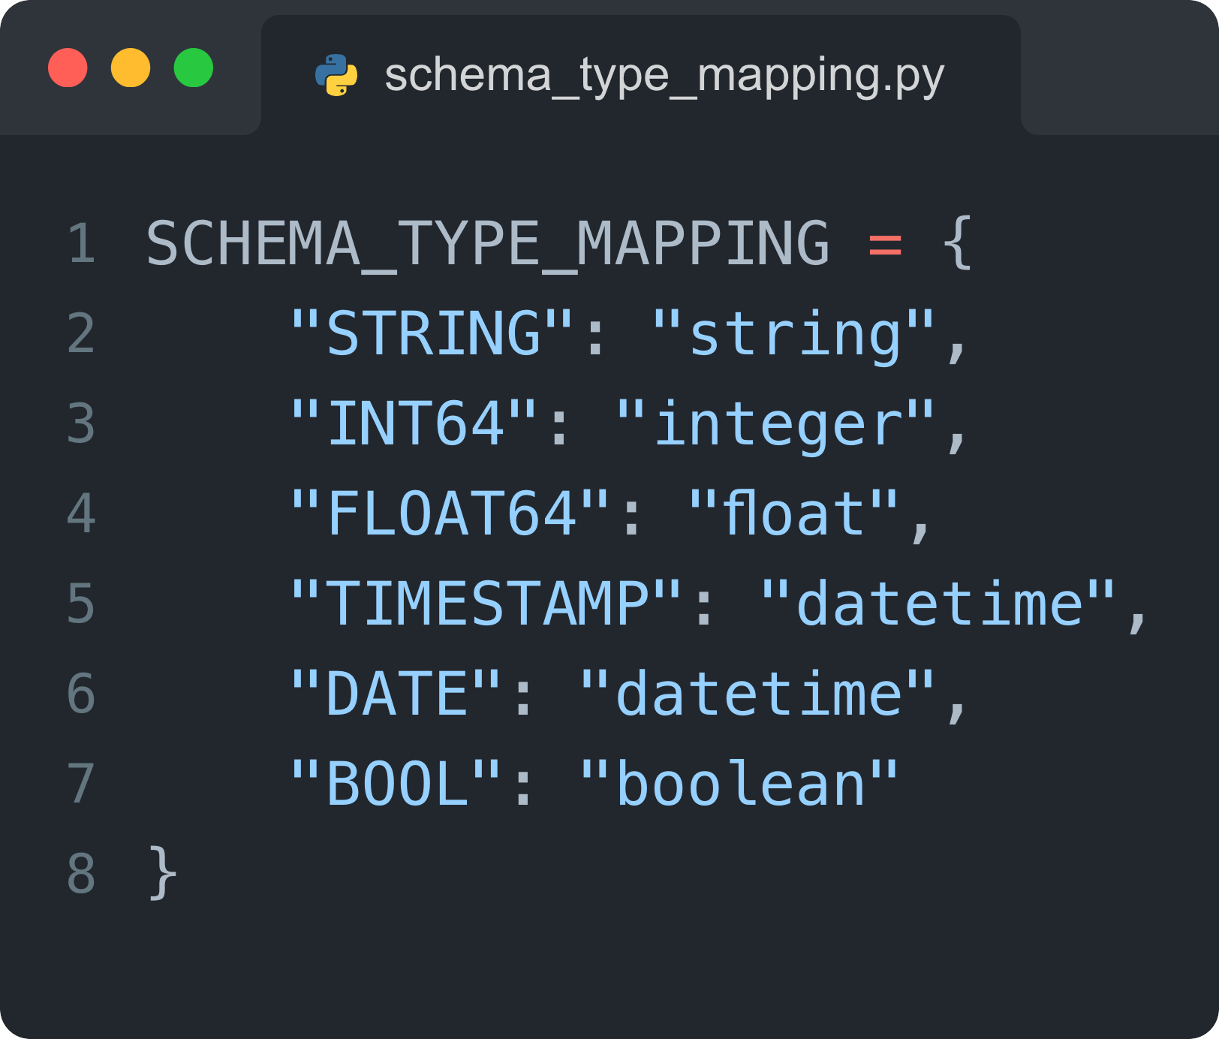
Task: Click line number 7 in the gutter
Action: pos(82,784)
